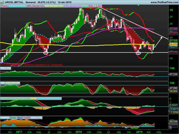Click the 0,2447 MACD value tag
The height and width of the screenshot is (134, 179).
click(x=174, y=106)
